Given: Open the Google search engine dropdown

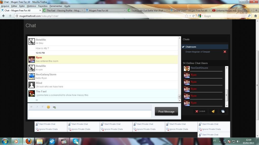Looking at the screenshot, I should (200, 16).
